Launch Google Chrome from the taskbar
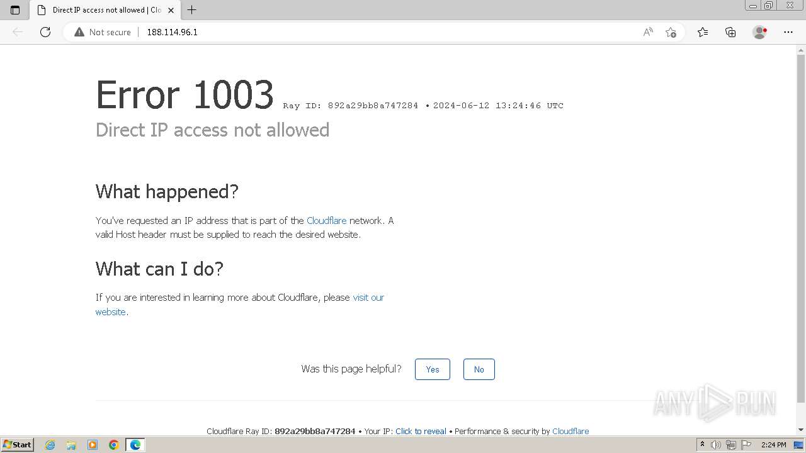 pyautogui.click(x=114, y=445)
